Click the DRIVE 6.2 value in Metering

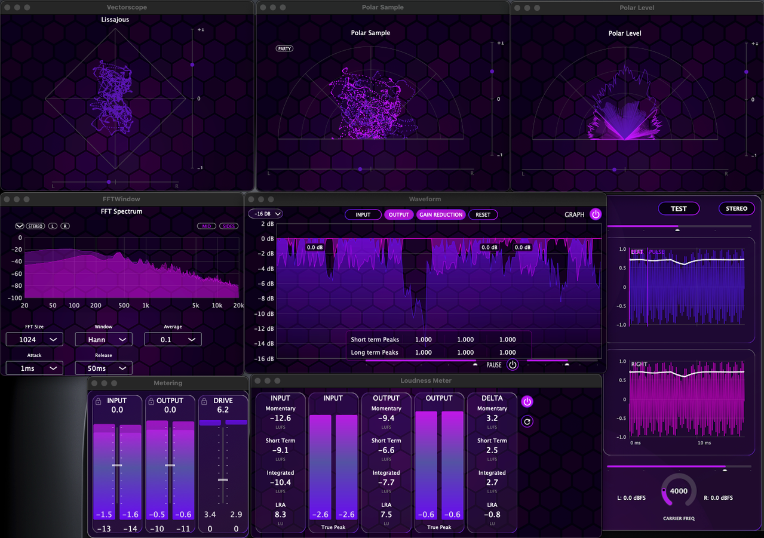223,410
